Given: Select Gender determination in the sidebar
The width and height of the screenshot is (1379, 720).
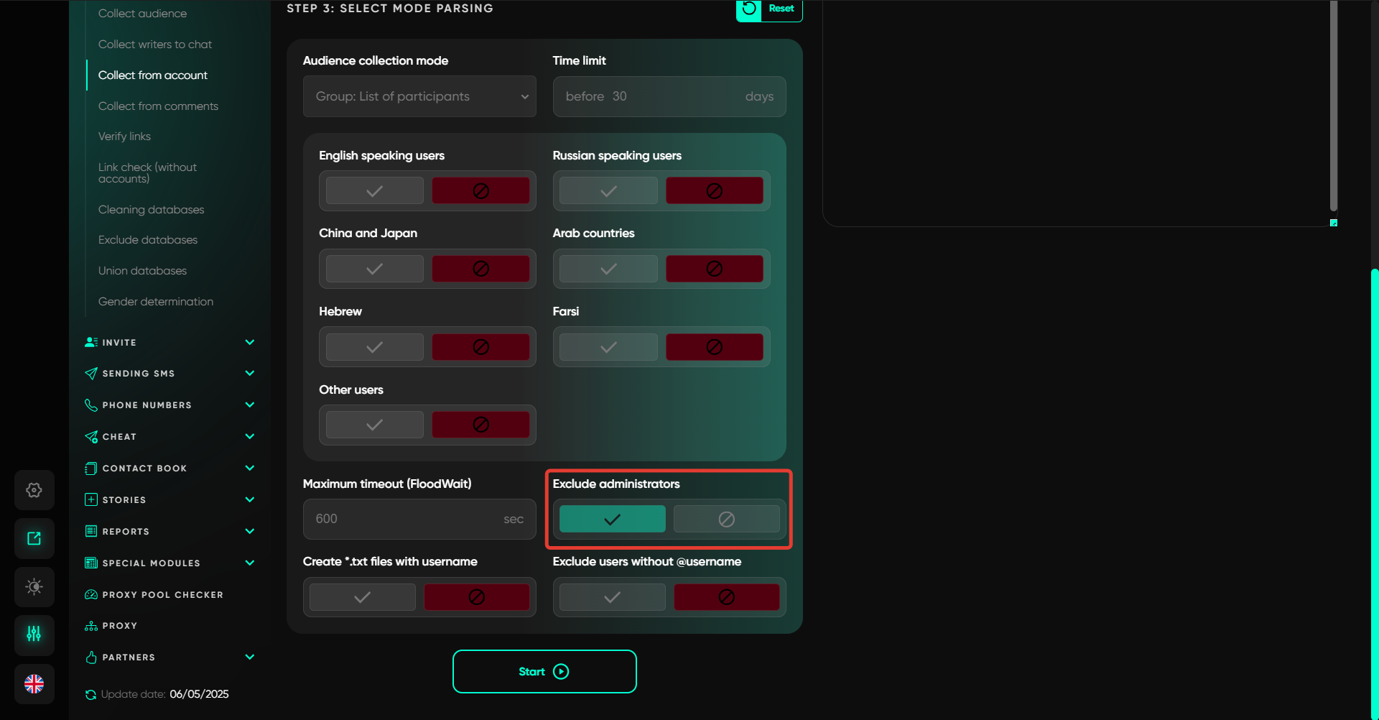Looking at the screenshot, I should coord(156,302).
